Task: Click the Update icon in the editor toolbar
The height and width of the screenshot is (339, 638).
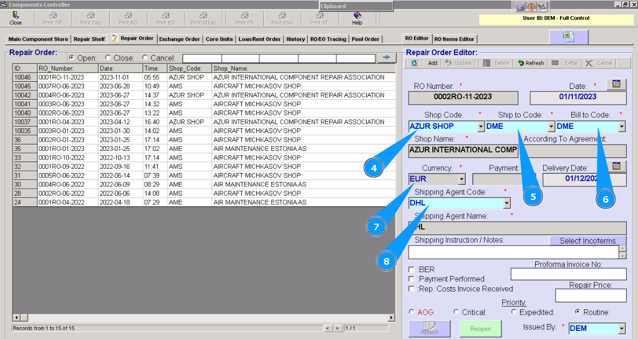Action: coord(449,63)
